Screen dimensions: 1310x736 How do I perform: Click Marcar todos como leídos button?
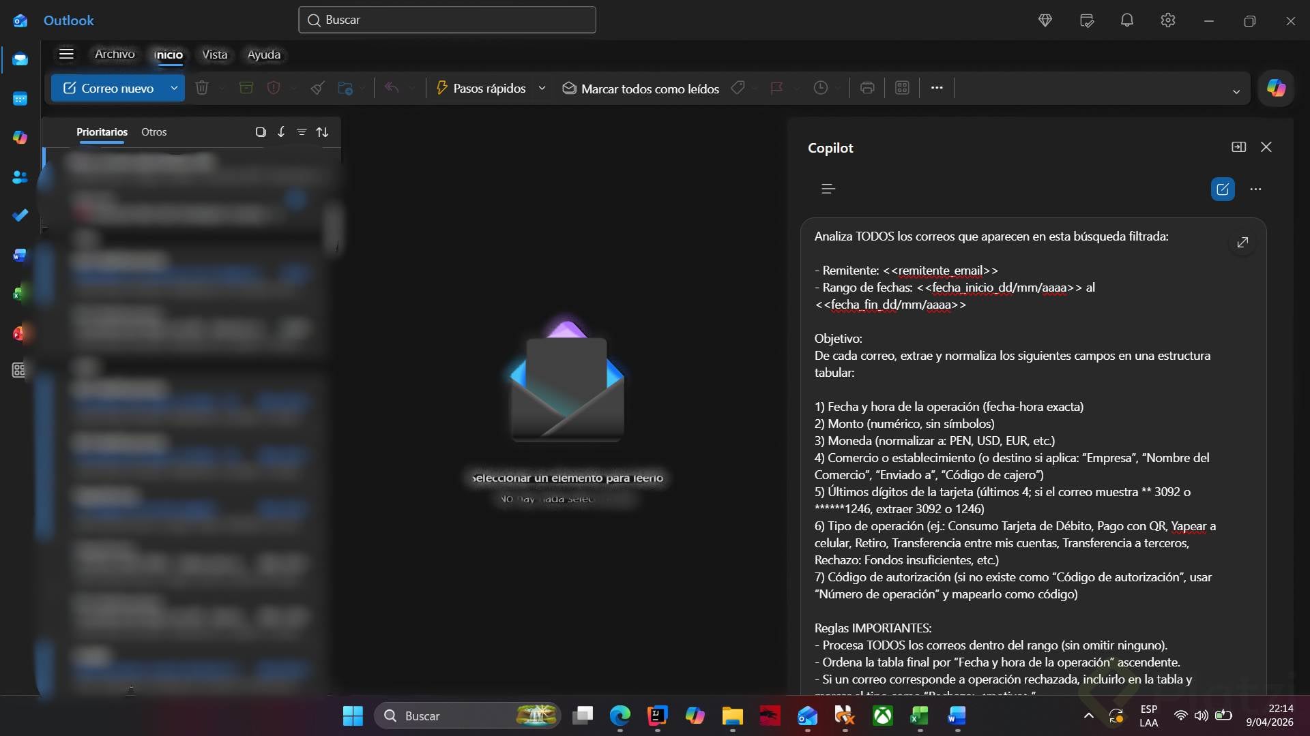coord(641,89)
